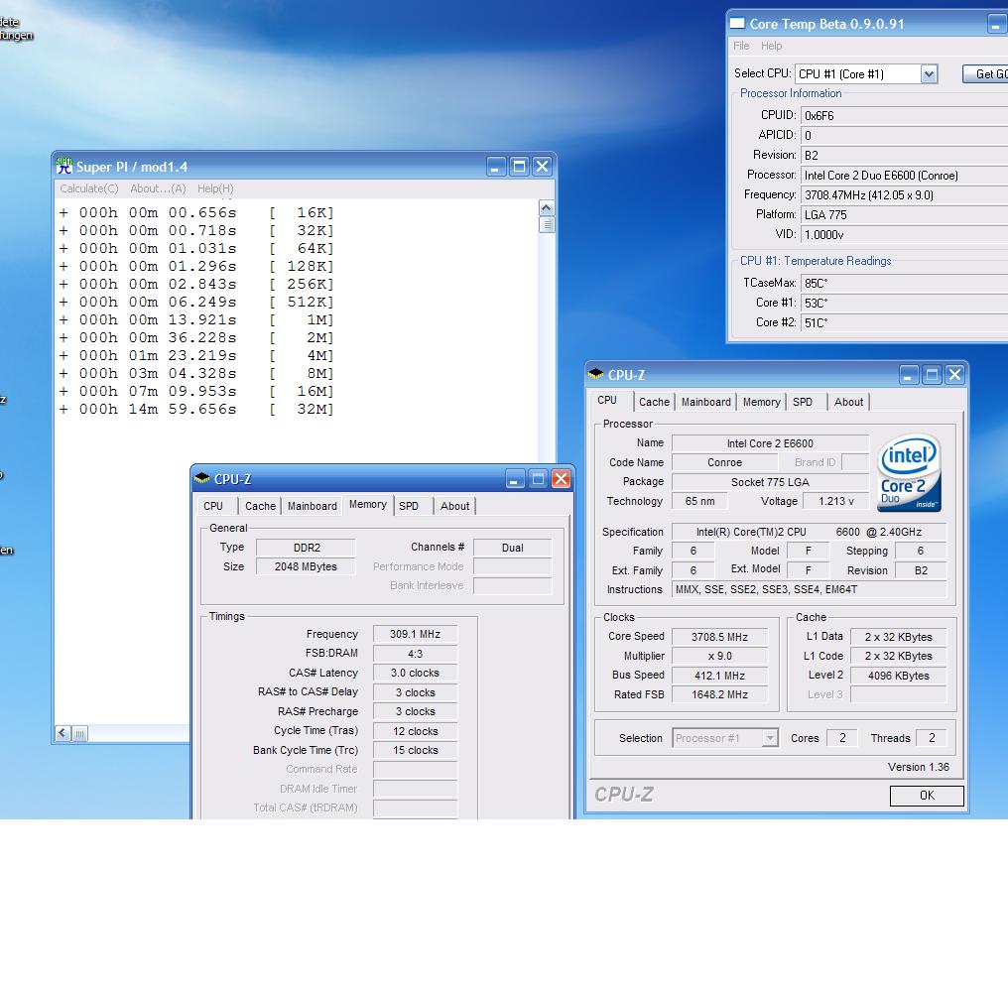Image resolution: width=1008 pixels, height=992 pixels.
Task: Click Super PI vertical scrollbar thumb
Action: (547, 225)
